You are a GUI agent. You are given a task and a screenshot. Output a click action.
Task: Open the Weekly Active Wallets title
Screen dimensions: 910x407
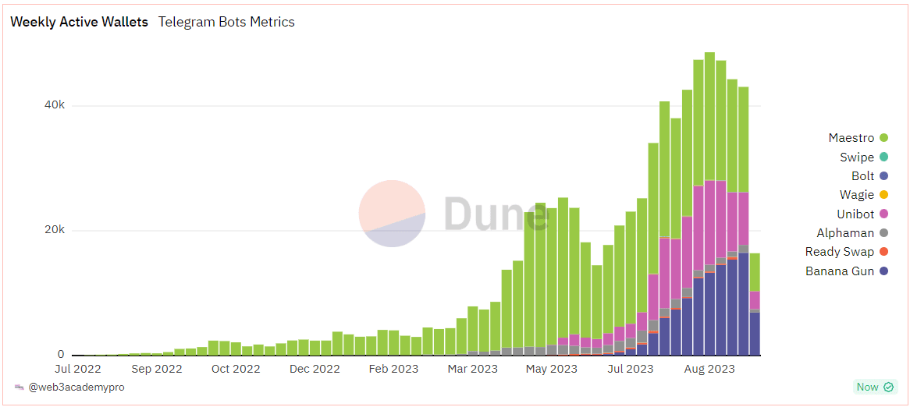pos(80,22)
